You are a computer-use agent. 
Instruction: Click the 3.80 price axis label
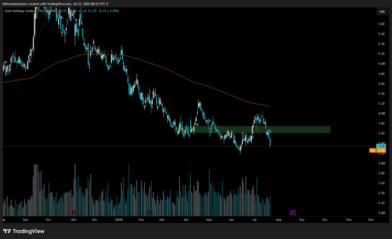click(x=382, y=123)
